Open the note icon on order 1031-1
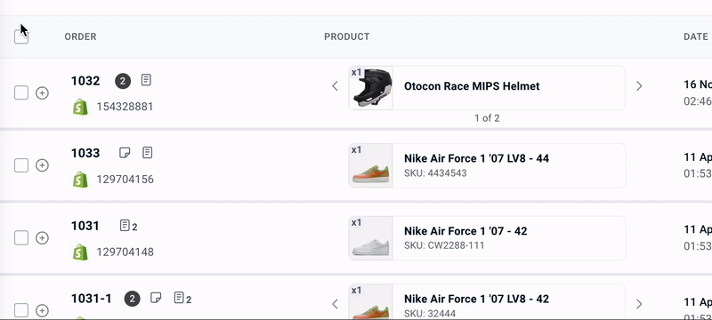The image size is (712, 320). pos(156,299)
